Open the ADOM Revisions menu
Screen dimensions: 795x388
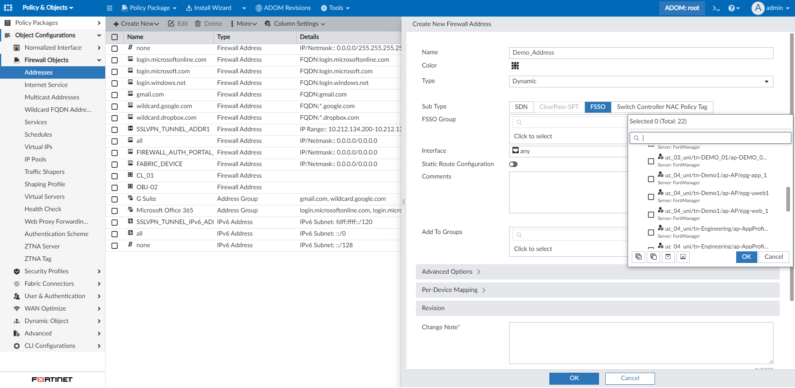283,8
